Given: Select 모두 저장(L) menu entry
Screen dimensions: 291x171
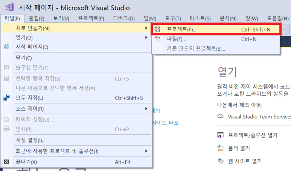Looking at the screenshot, I should point(76,97).
